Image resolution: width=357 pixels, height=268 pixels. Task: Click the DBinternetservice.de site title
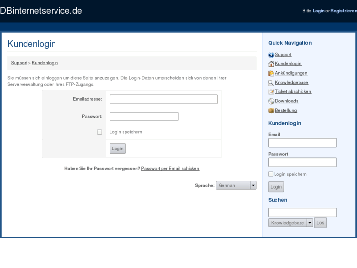pyautogui.click(x=41, y=11)
